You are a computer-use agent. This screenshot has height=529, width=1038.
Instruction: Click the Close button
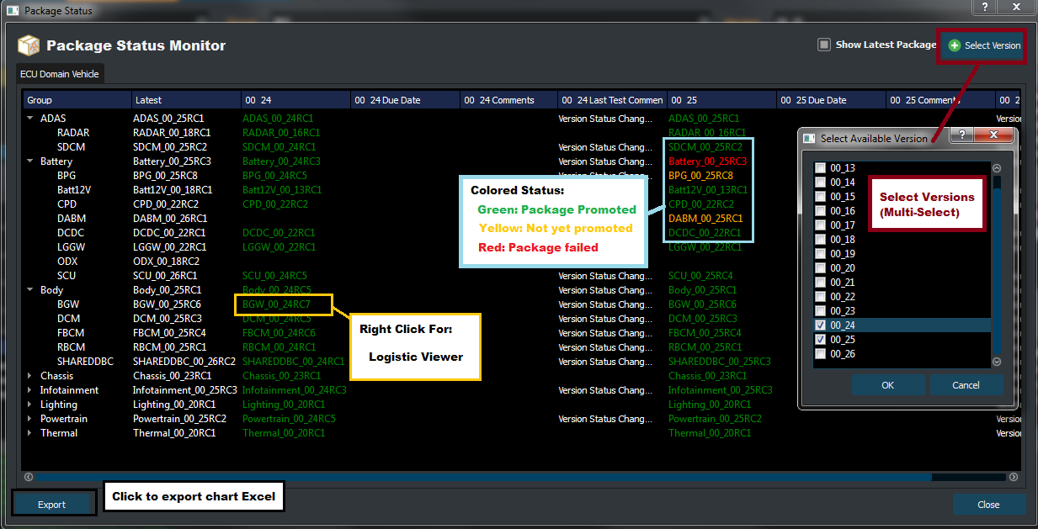click(x=989, y=505)
